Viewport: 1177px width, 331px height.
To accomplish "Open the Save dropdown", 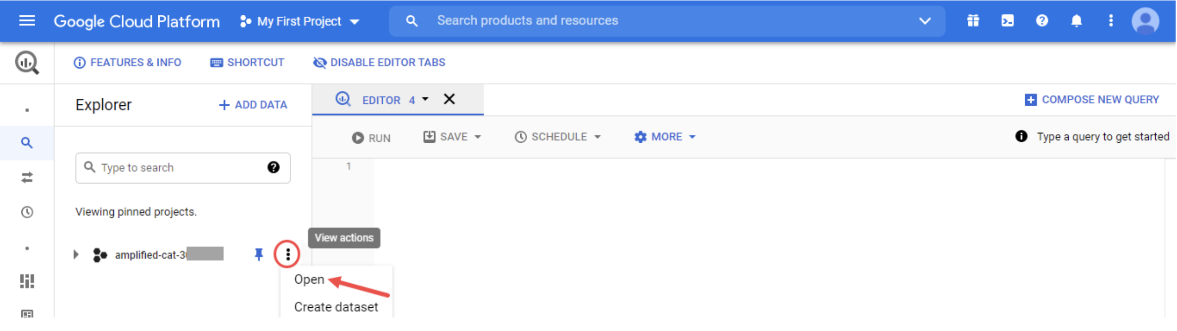I will coord(452,137).
